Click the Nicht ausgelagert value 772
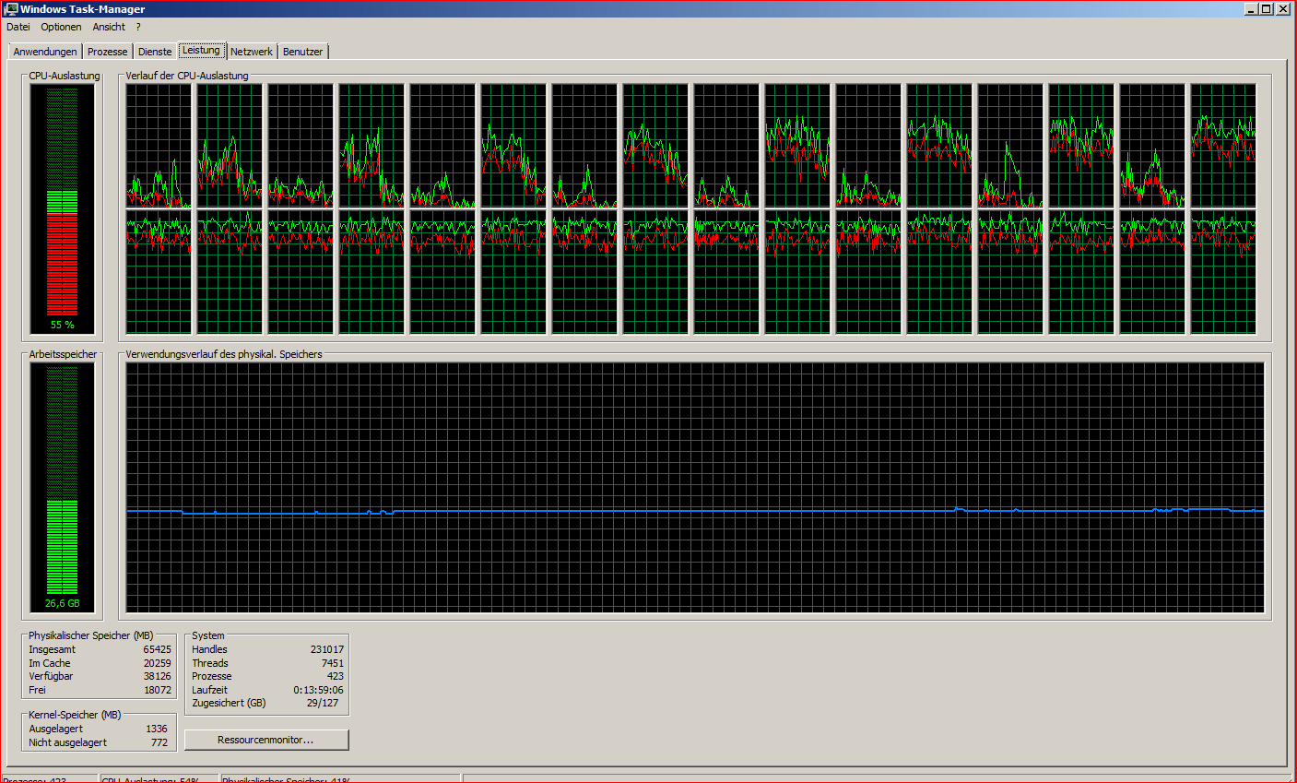 click(159, 742)
